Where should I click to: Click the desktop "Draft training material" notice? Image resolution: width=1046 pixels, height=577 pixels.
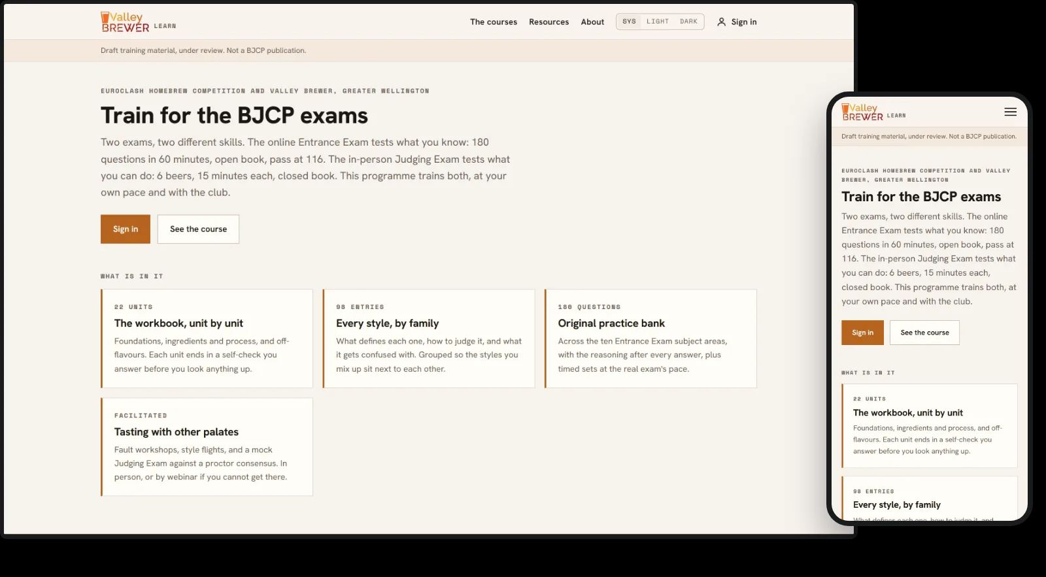pos(203,50)
